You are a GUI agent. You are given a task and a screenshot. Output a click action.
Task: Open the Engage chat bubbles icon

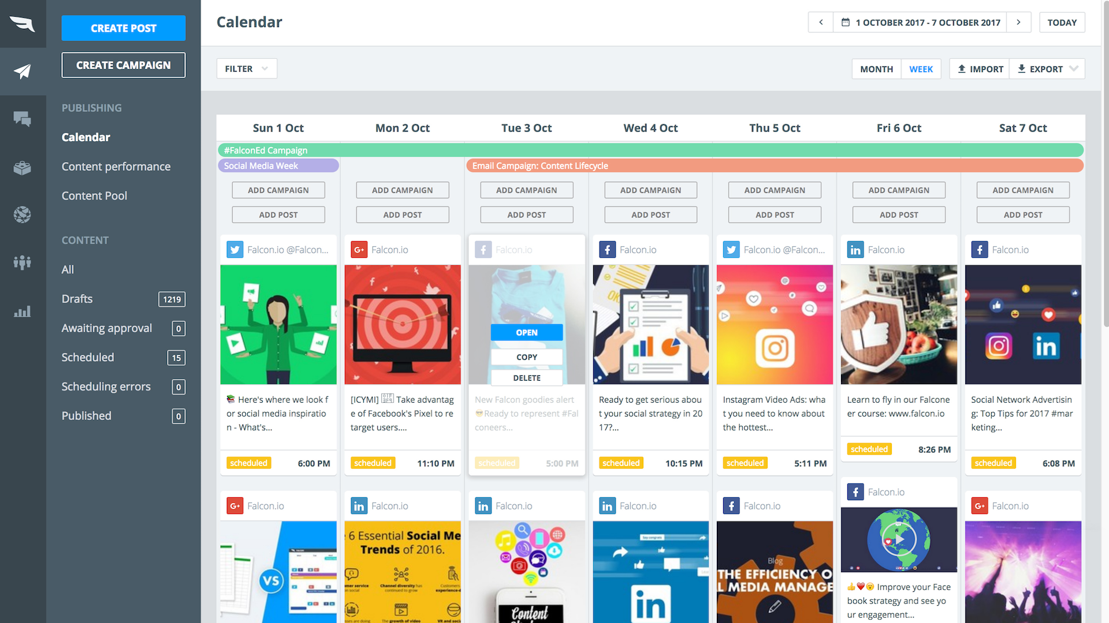point(23,119)
